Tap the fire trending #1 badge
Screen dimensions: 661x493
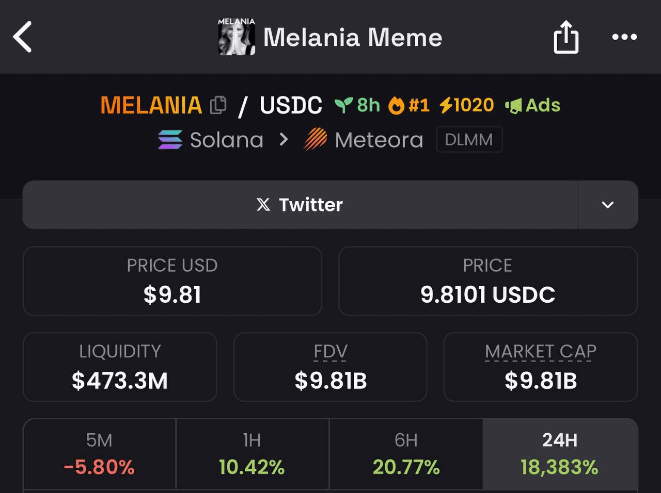click(409, 105)
